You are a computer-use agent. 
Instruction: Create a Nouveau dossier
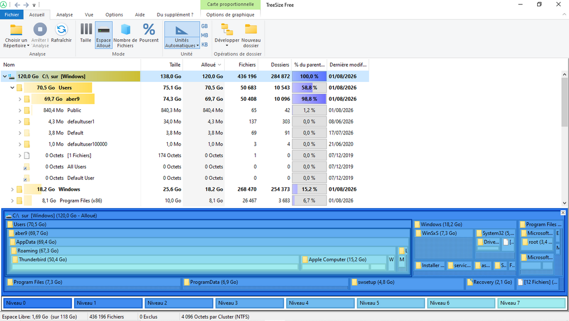pos(251,35)
